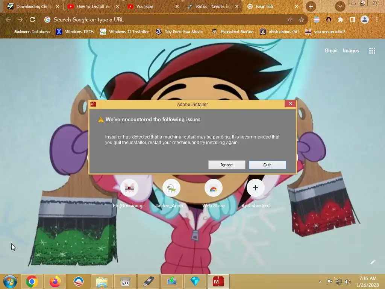Close the Rufus tab
The height and width of the screenshot is (289, 385).
(237, 6)
